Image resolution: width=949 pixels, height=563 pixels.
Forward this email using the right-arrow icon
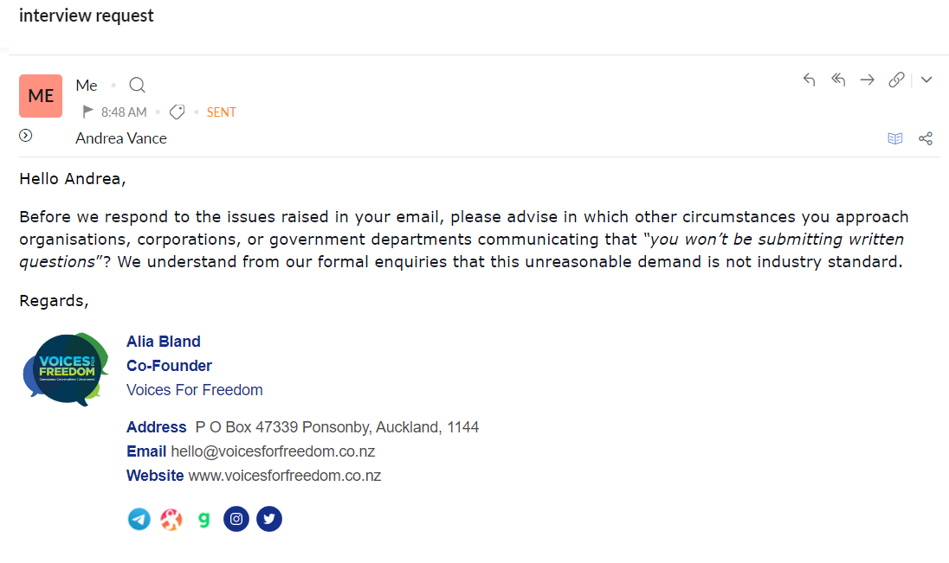(867, 80)
